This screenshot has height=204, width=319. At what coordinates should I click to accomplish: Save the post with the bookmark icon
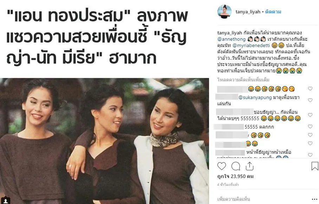pos(314,166)
